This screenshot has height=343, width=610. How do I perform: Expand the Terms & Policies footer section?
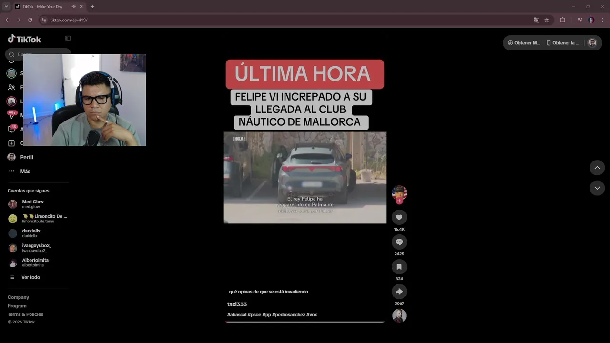[25, 314]
